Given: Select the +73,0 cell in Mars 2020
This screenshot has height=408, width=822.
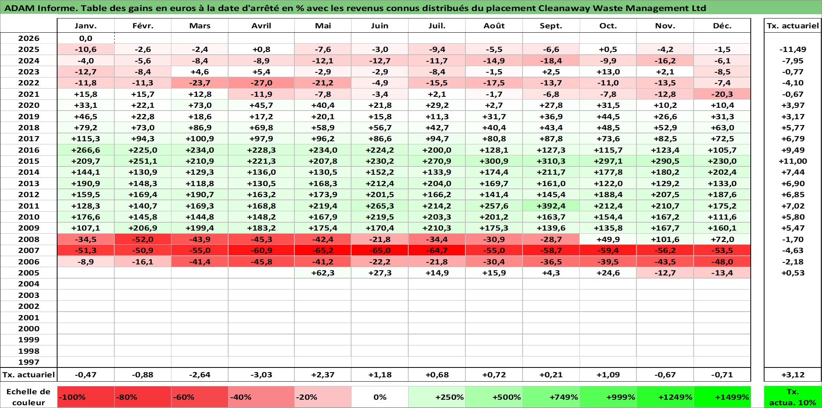Looking at the screenshot, I should coord(200,105).
